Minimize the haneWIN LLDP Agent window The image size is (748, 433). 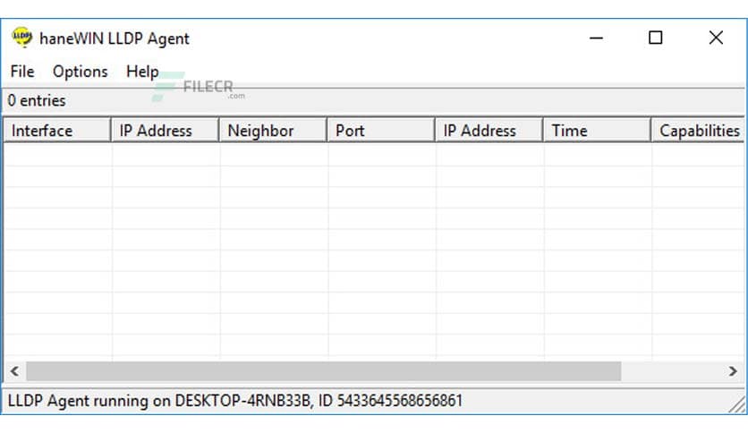tap(596, 38)
